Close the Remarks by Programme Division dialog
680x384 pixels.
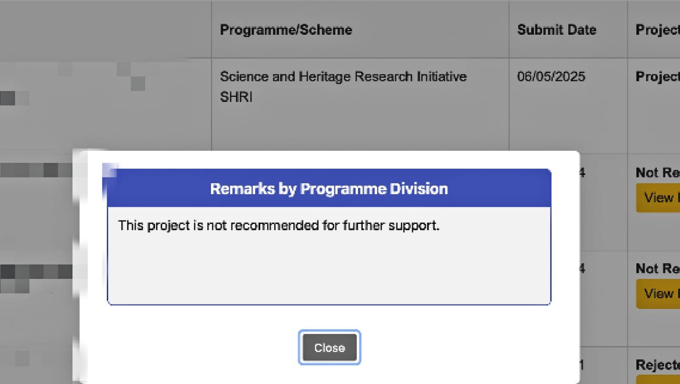tap(329, 347)
